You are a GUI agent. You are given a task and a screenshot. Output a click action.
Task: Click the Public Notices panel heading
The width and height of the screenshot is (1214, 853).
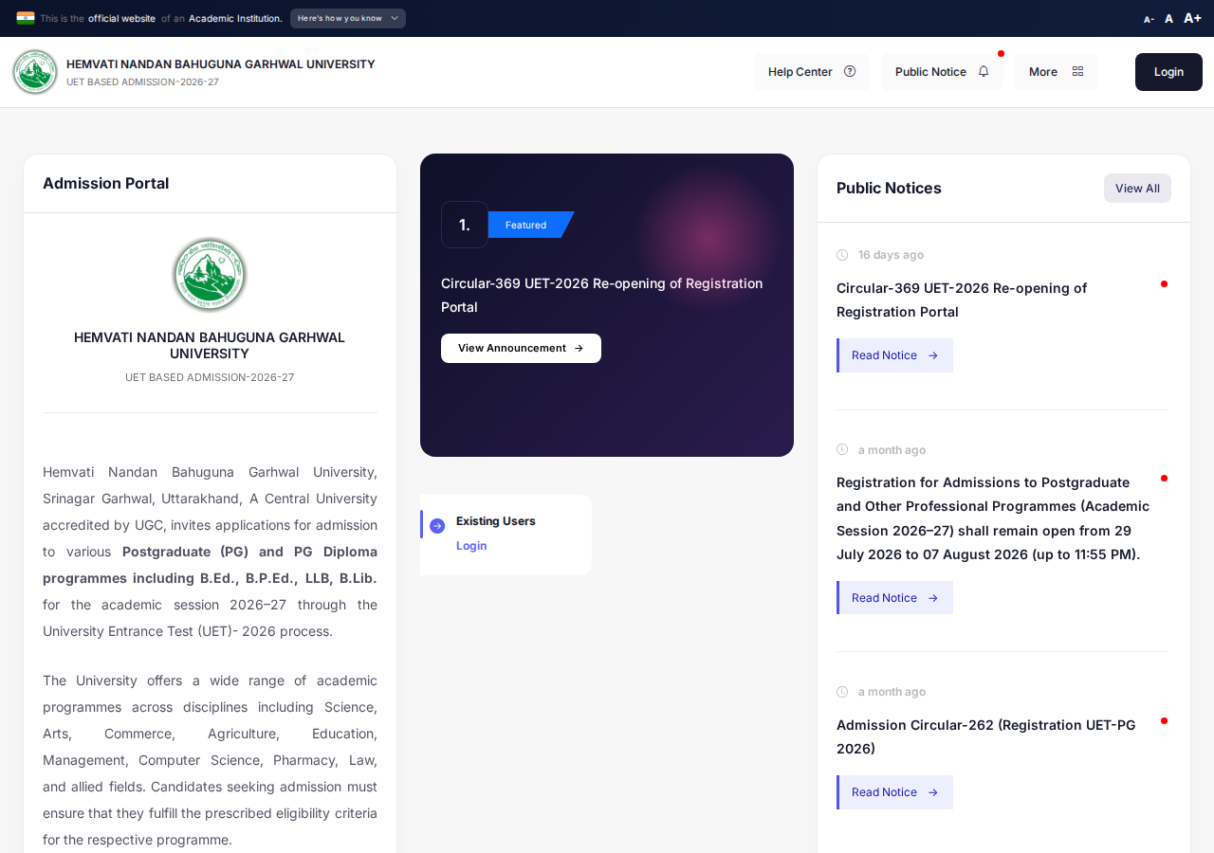pos(889,189)
